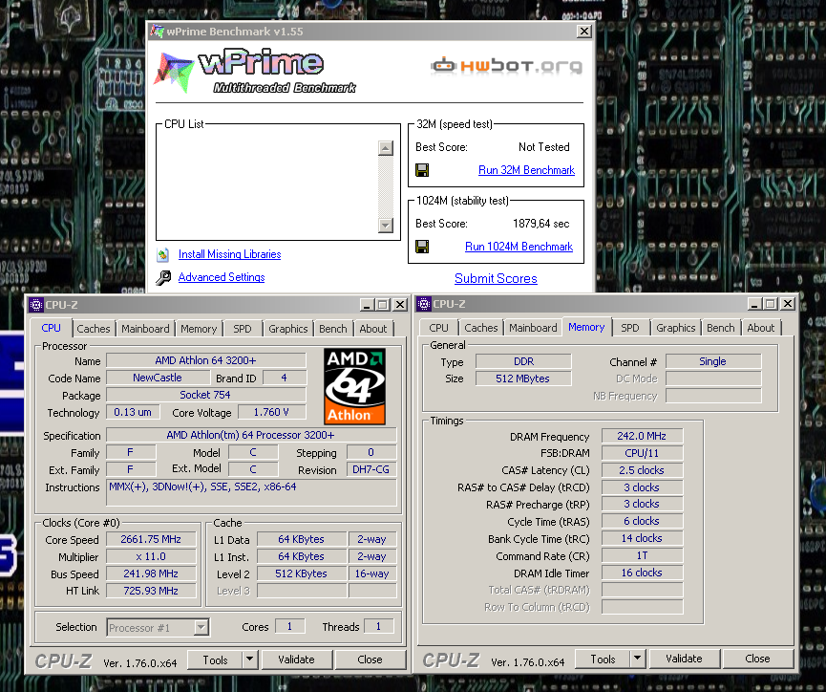This screenshot has width=826, height=692.
Task: Click the Tools button in right CPU-Z
Action: point(604,659)
